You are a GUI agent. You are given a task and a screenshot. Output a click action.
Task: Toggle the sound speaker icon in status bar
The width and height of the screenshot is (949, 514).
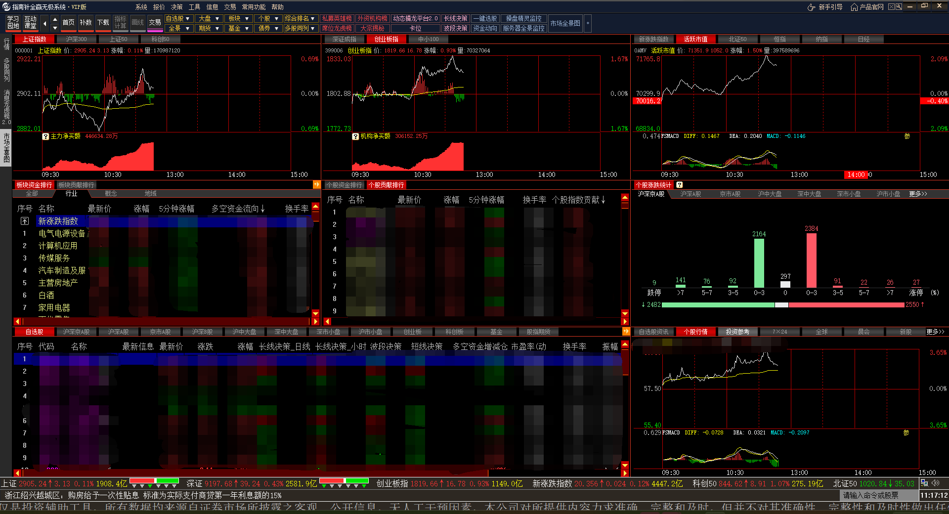coord(936,483)
